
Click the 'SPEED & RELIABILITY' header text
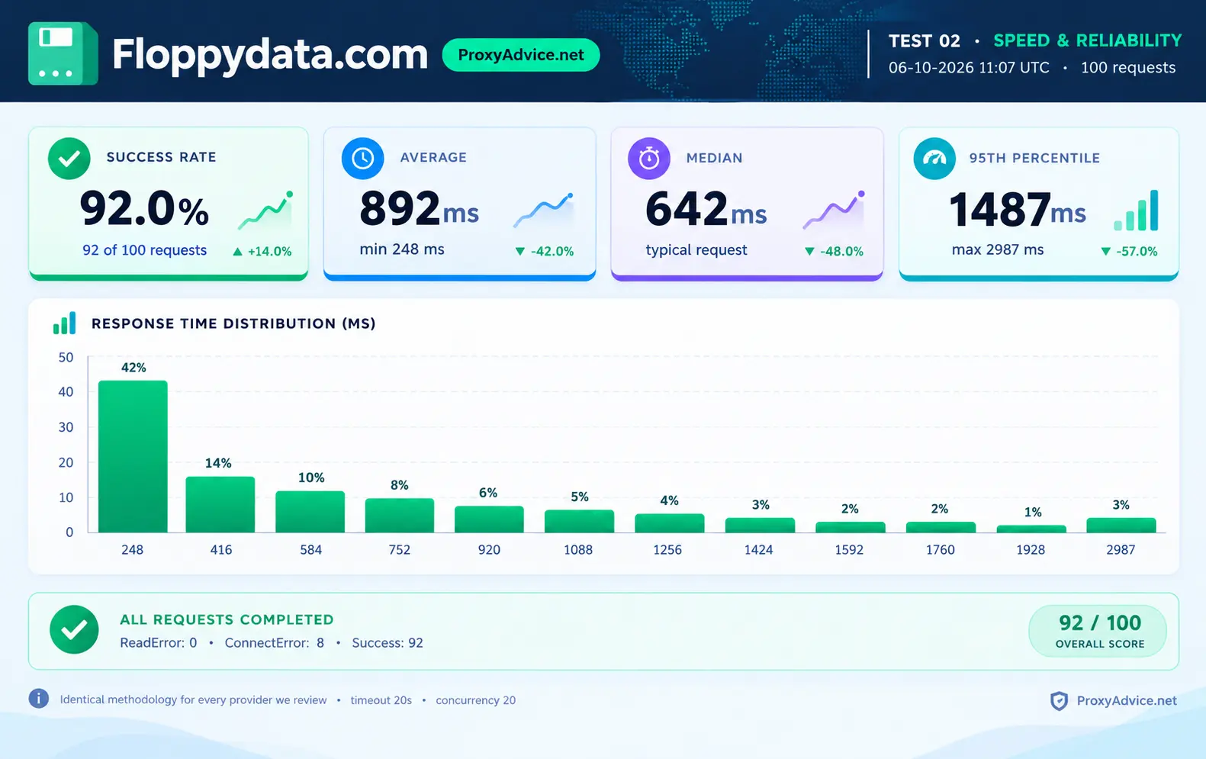coord(1088,40)
